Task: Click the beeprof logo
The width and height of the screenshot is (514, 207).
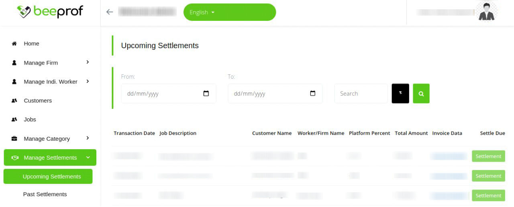Action: pyautogui.click(x=50, y=12)
